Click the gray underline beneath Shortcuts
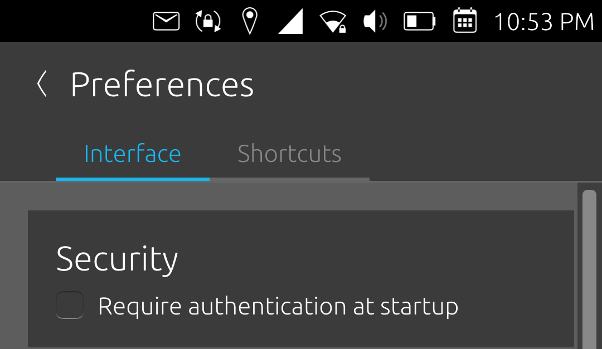602x349 pixels. 289,179
